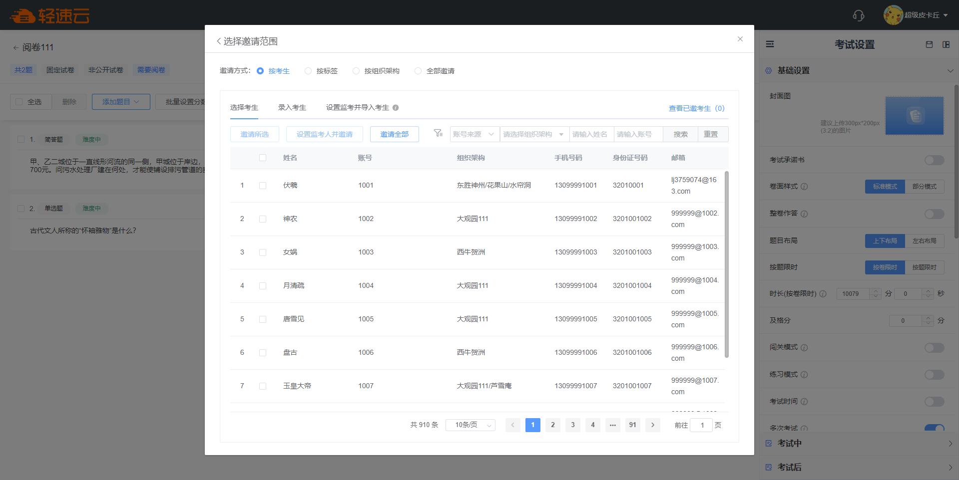This screenshot has height=480, width=959.
Task: Open the 请选择组织架构 dropdown
Action: [x=535, y=134]
